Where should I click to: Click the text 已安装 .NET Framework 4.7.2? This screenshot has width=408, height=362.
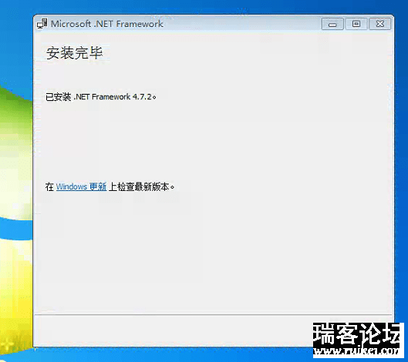(x=101, y=97)
